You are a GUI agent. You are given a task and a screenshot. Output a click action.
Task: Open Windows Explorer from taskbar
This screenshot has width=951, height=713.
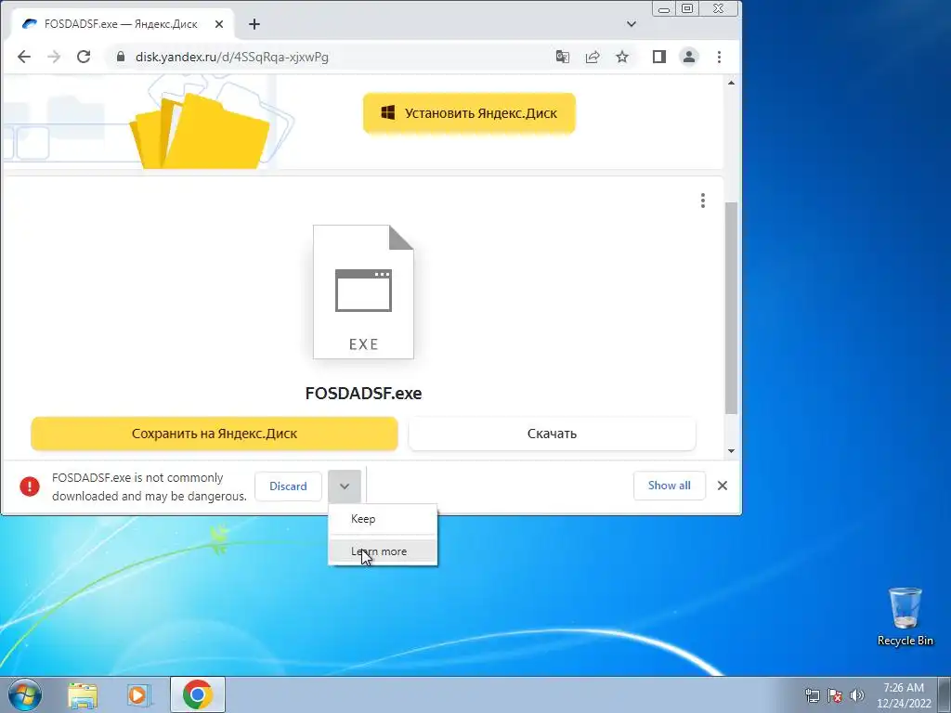[83, 694]
